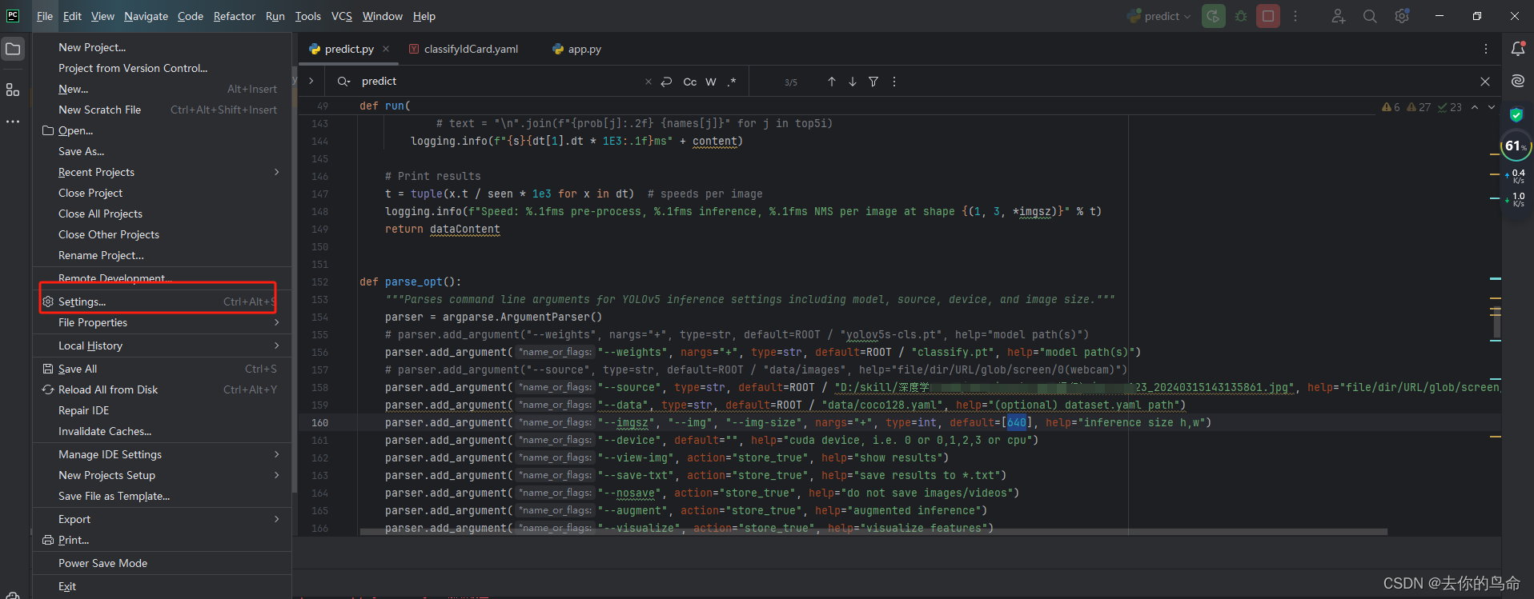Click line number 160 in gutter
The width and height of the screenshot is (1534, 599).
pyautogui.click(x=319, y=422)
